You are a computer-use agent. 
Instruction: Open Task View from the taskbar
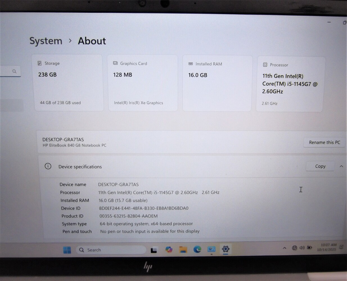pos(154,250)
